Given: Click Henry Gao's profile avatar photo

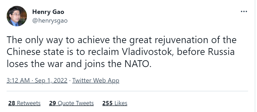Looking at the screenshot, I should [x=17, y=16].
